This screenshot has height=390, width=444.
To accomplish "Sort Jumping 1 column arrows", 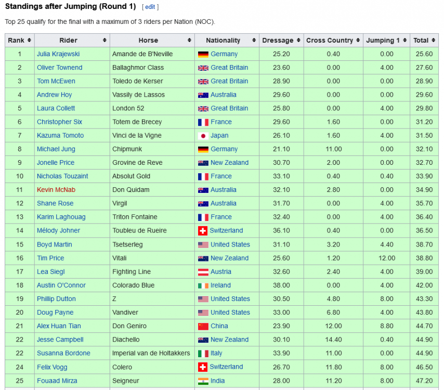I will [x=404, y=40].
